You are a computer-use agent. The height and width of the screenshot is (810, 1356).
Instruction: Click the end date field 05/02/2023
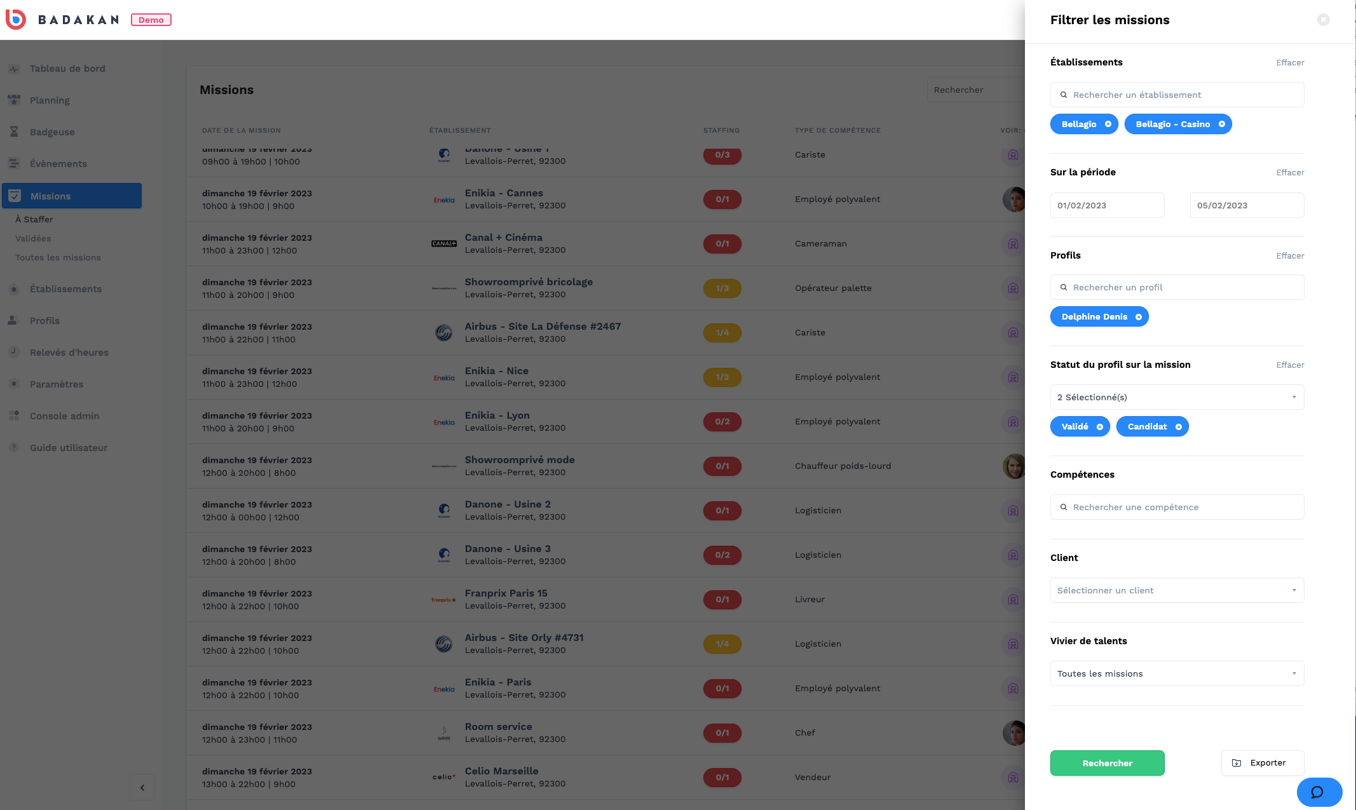point(1247,205)
